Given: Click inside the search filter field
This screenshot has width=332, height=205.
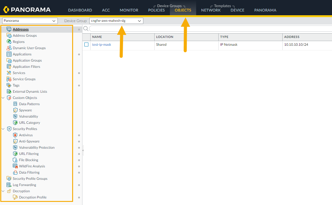Looking at the screenshot, I should (209, 29).
